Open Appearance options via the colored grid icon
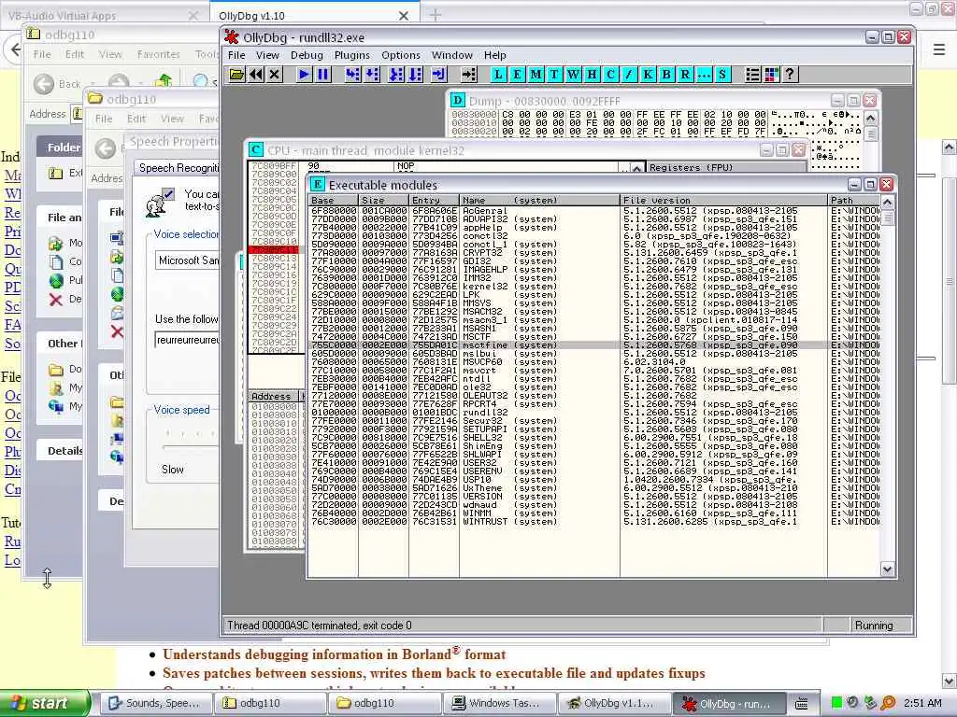This screenshot has width=957, height=717. (x=771, y=75)
